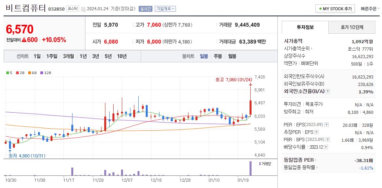This screenshot has height=188, width=382.
Task: Click the 01/24 volume bar
Action: pos(250,168)
